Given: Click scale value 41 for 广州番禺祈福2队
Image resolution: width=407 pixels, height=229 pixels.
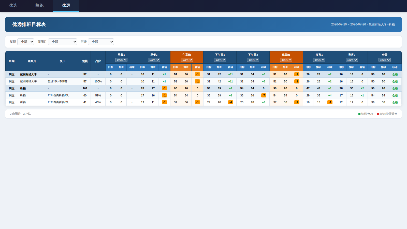Looking at the screenshot, I should coord(85,102).
